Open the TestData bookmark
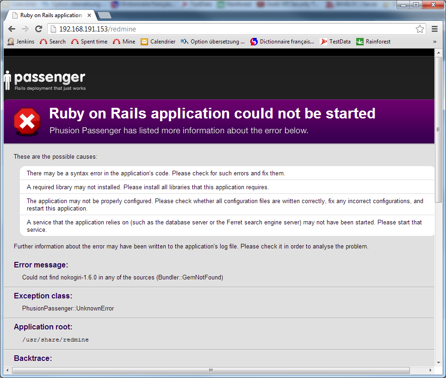 coord(335,42)
